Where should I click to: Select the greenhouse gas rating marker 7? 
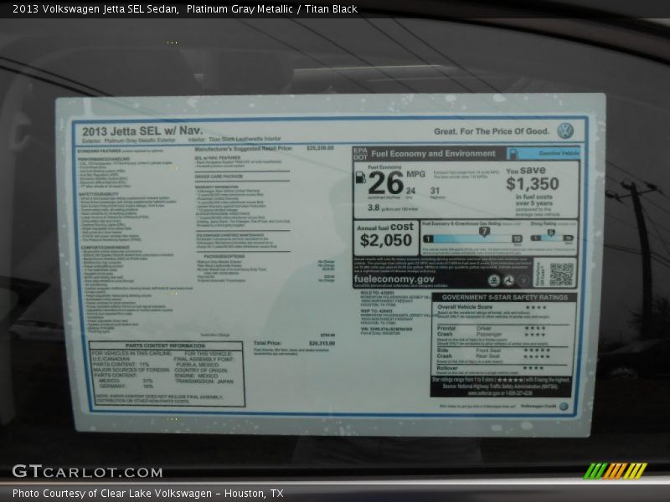[484, 232]
